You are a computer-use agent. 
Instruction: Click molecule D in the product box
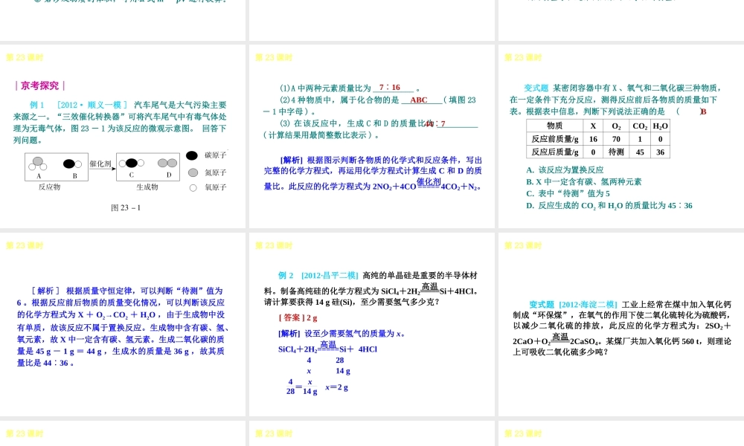tap(167, 163)
